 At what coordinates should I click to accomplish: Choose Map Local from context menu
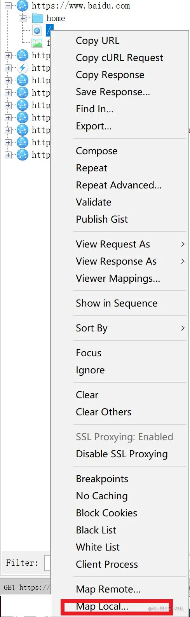(102, 606)
